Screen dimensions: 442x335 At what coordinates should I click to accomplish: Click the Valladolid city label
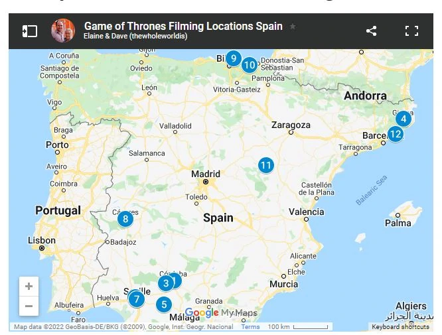click(x=175, y=126)
